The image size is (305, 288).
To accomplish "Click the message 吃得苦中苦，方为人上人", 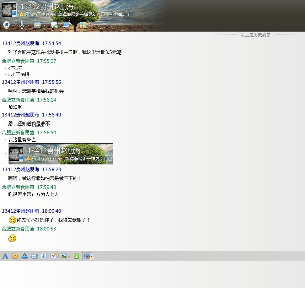I will 33,194.
